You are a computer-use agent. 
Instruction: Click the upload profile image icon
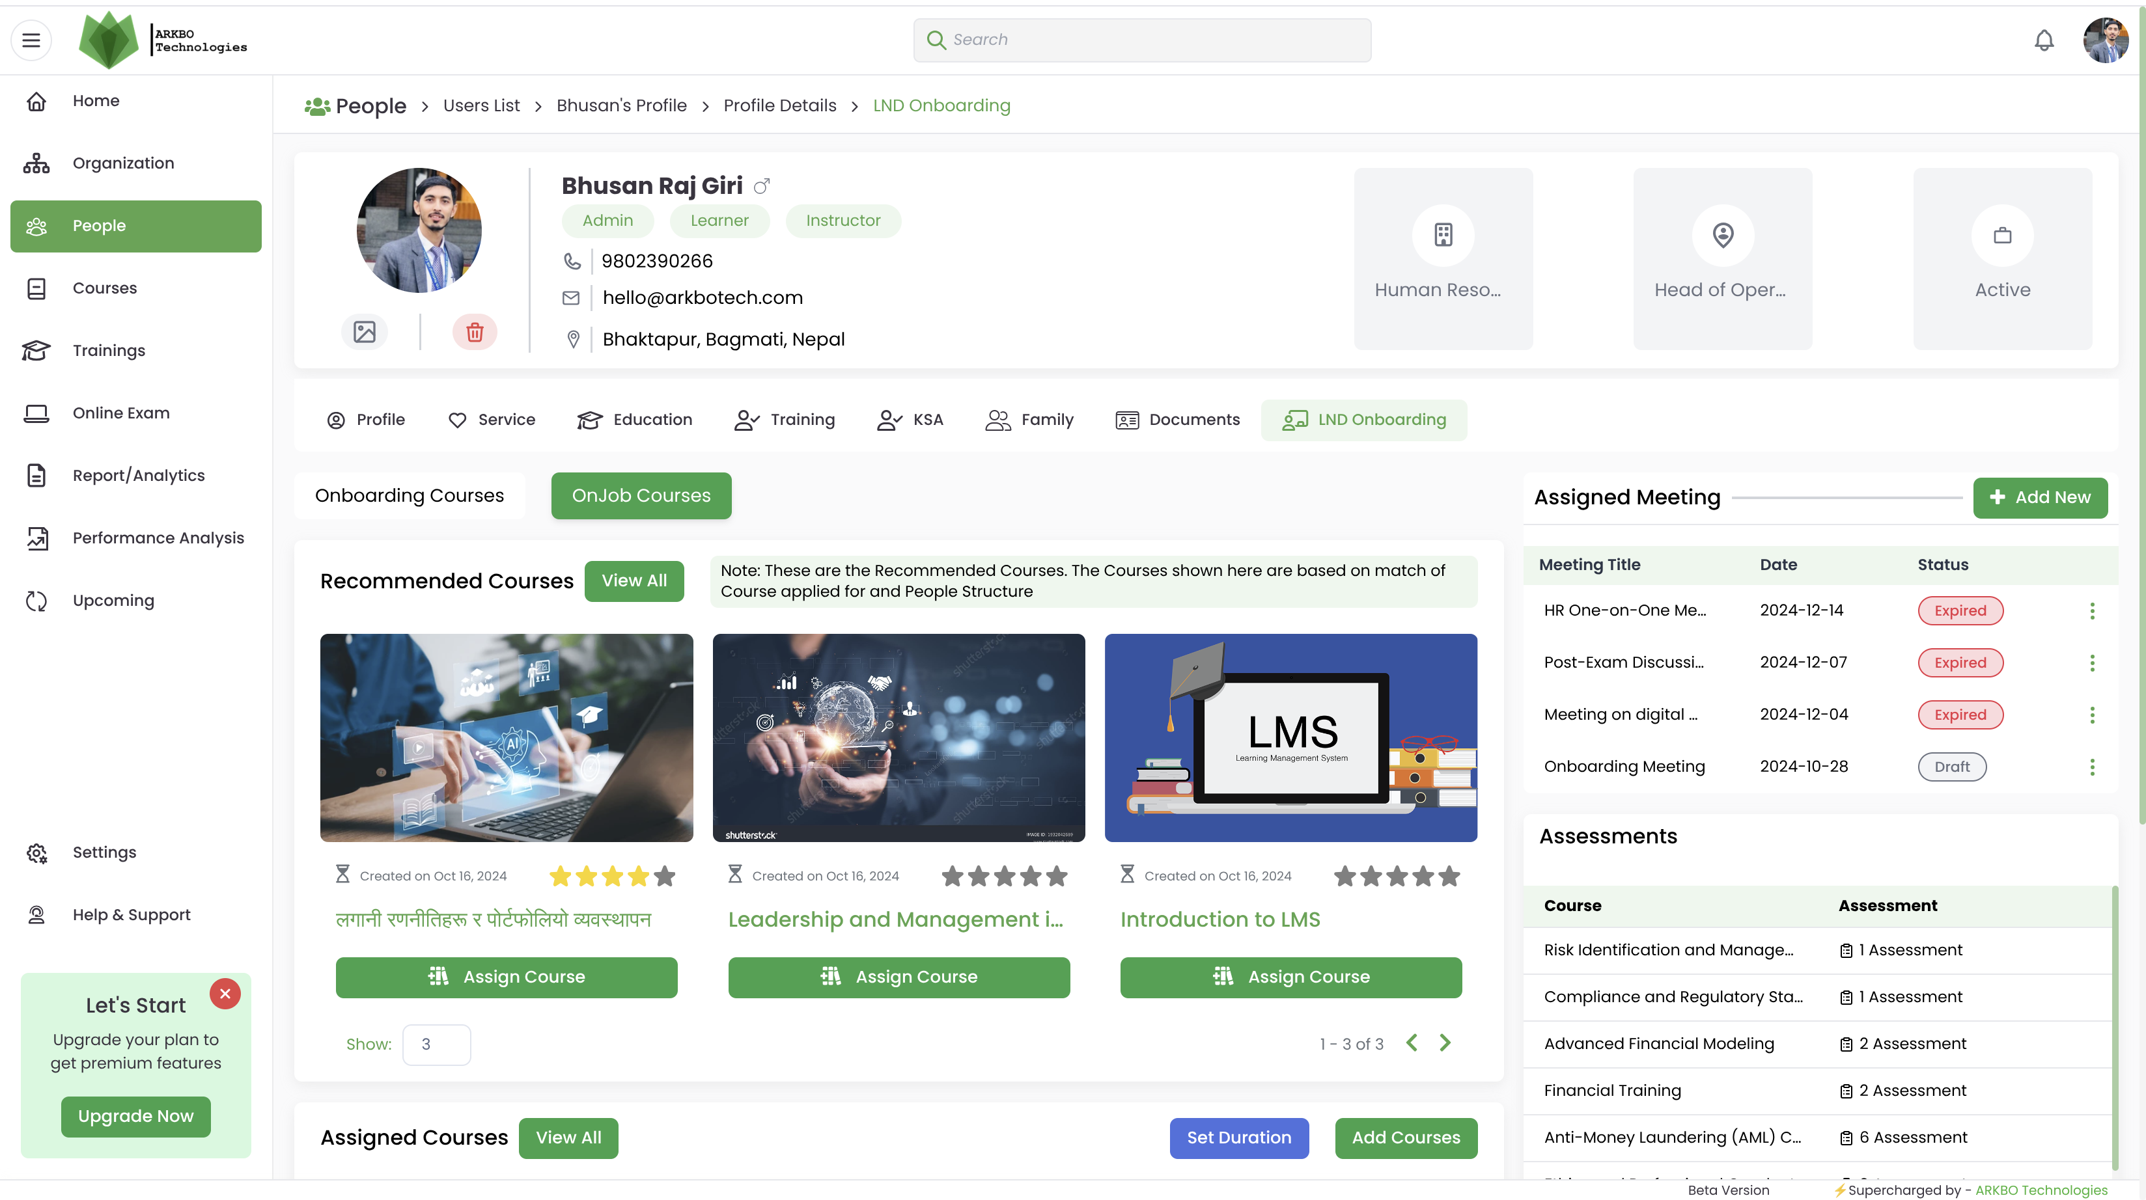click(364, 333)
